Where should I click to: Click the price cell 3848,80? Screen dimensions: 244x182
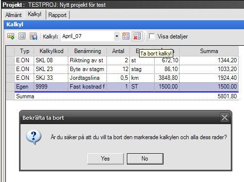click(167, 78)
